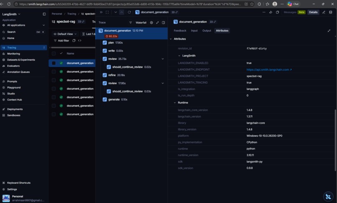Click the sidebar Search field
The image size is (337, 203).
[24, 32]
